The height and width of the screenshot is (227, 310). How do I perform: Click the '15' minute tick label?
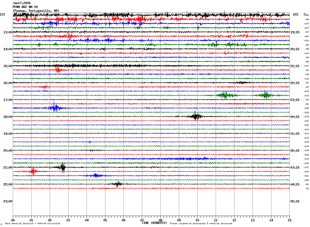pyautogui.click(x=290, y=220)
